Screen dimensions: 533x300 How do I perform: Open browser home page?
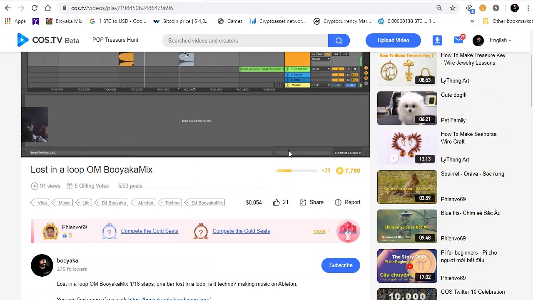[48, 8]
